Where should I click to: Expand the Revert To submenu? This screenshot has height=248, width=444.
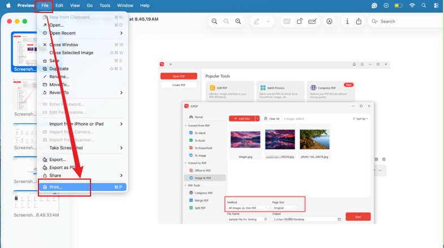(x=83, y=93)
